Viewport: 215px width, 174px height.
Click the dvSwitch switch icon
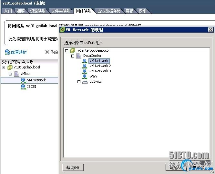(85, 82)
